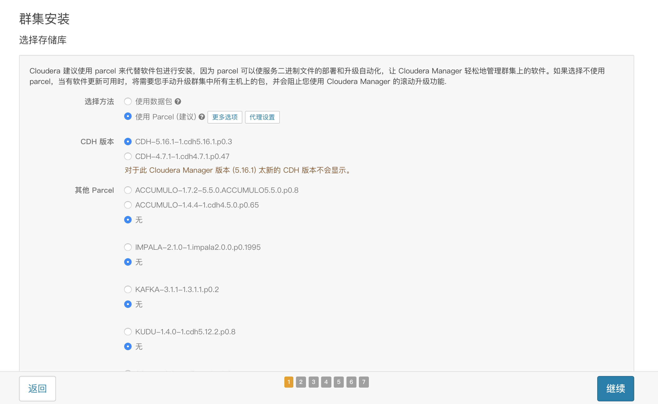Click the 选择方法 label
Viewport: 658px width, 404px height.
click(x=99, y=102)
